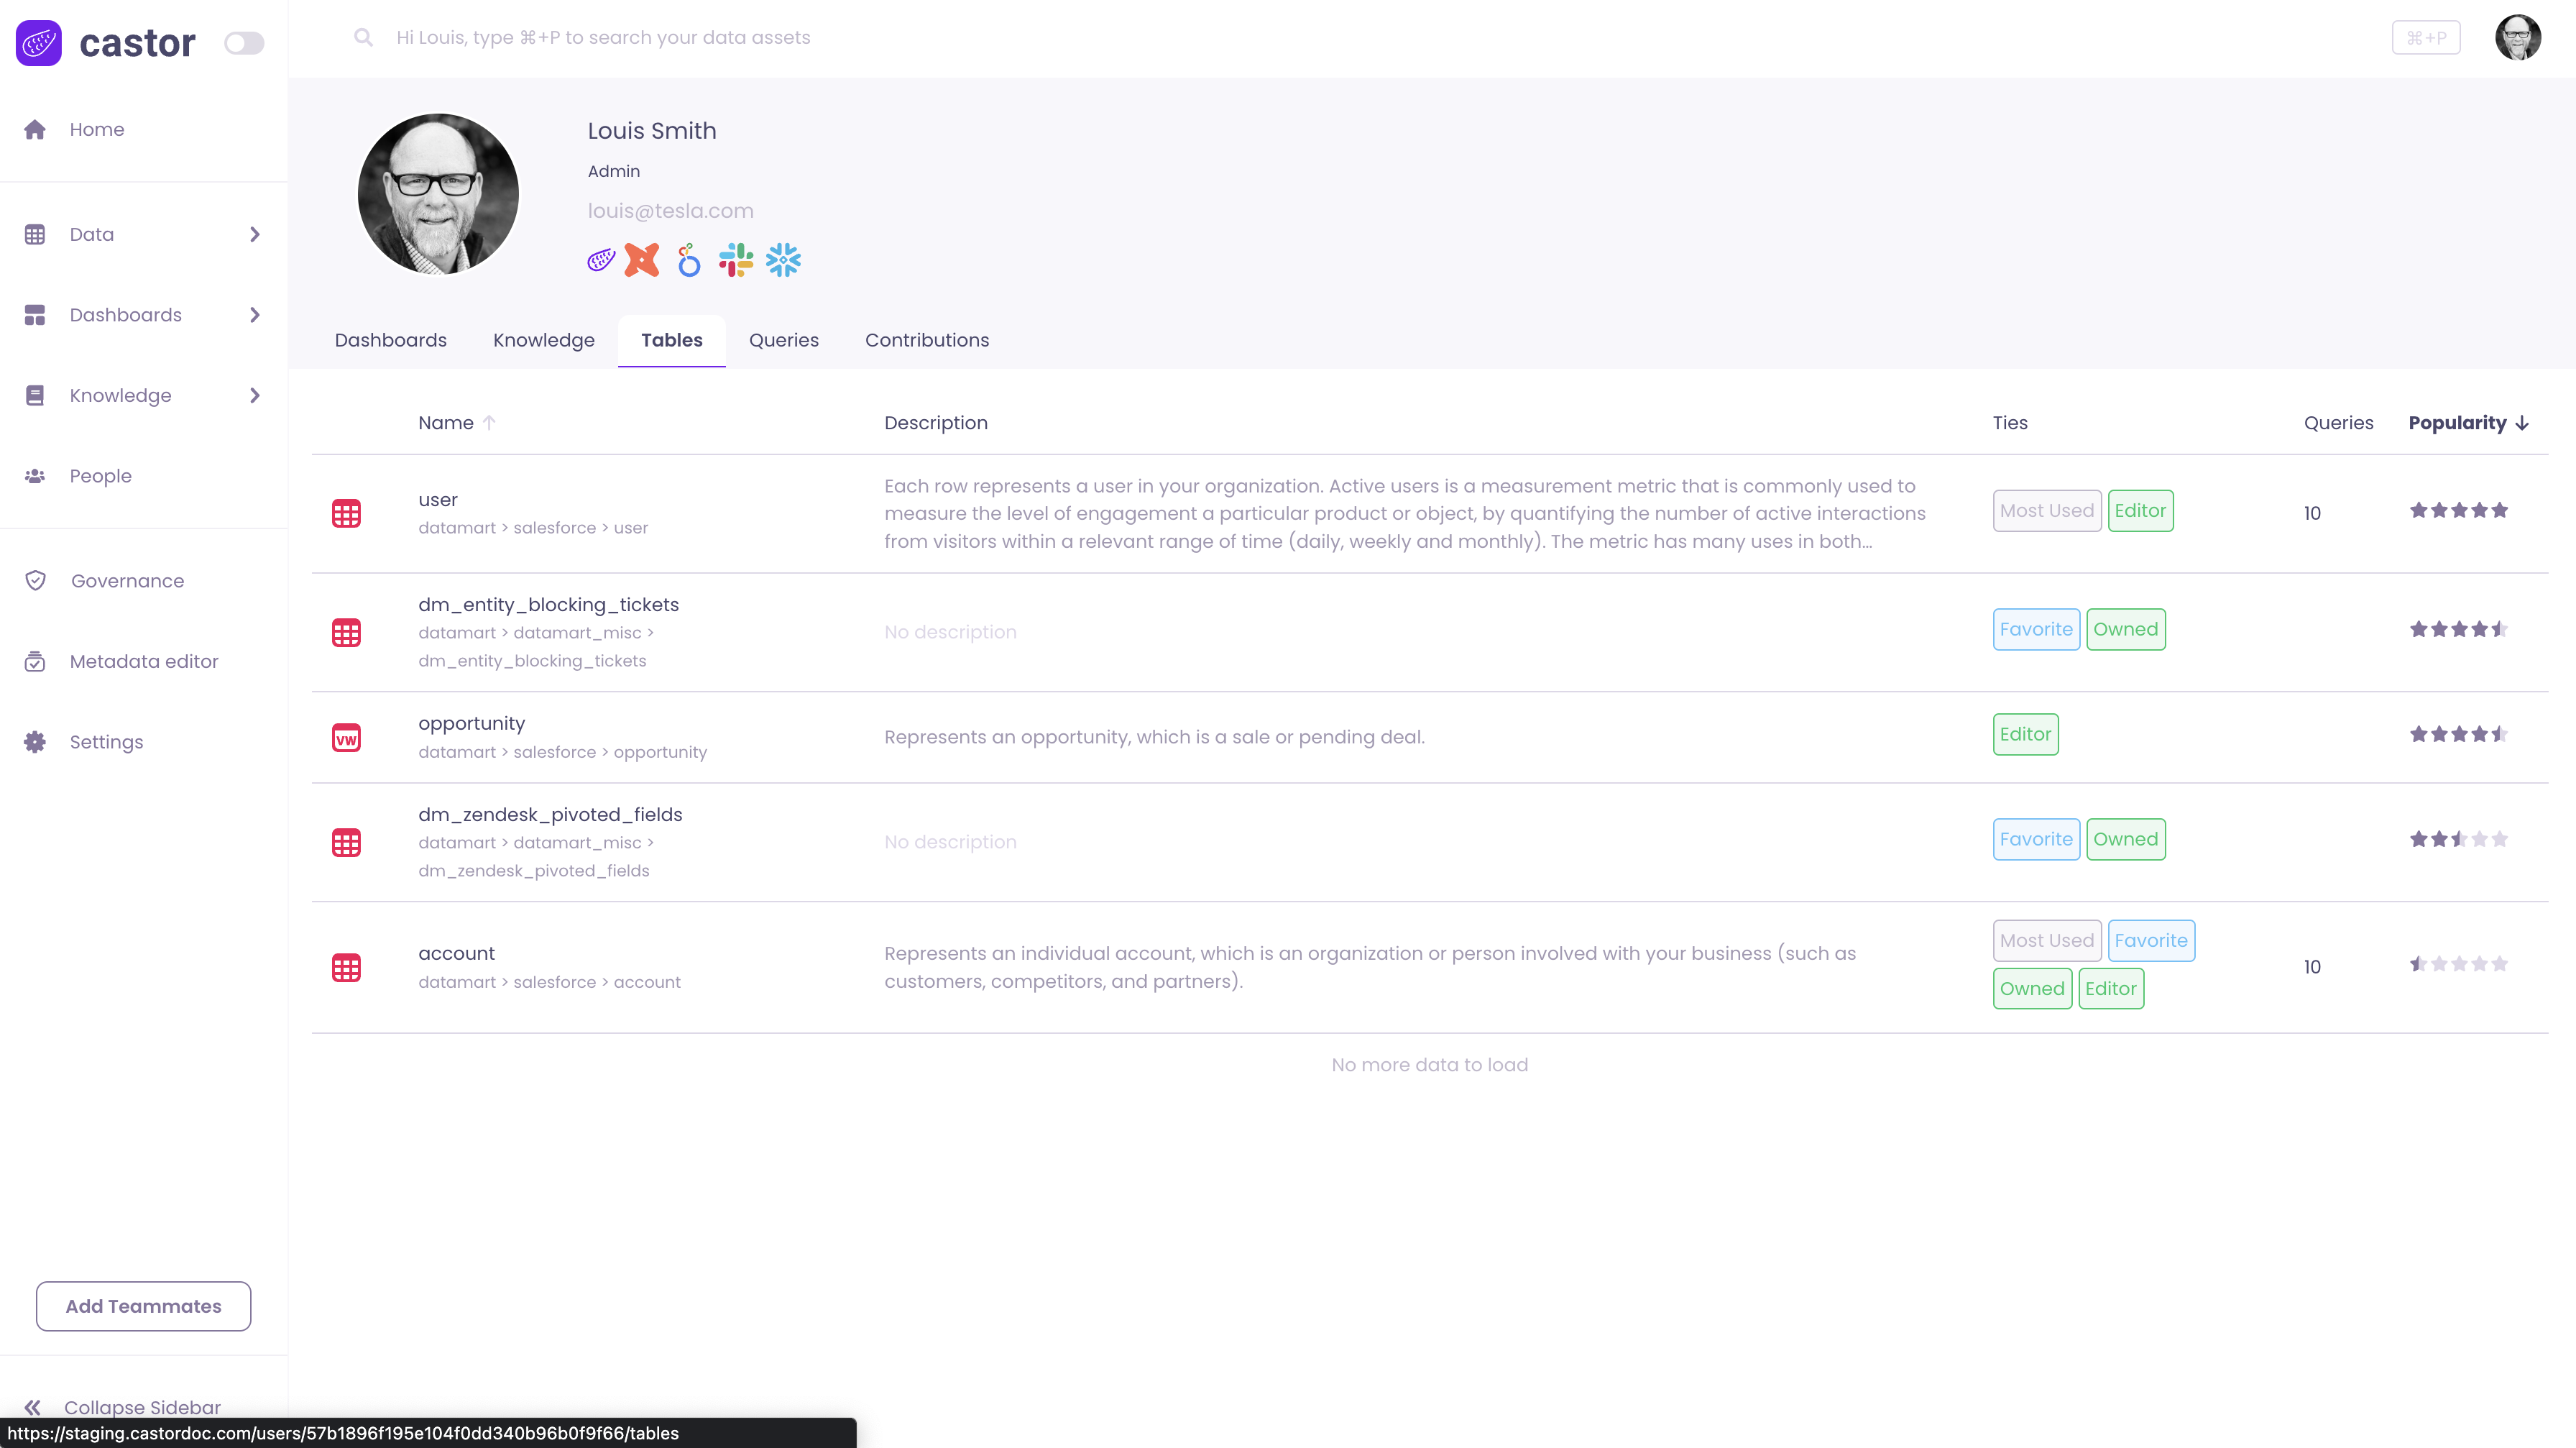Click the search data assets field
The width and height of the screenshot is (2576, 1448).
(x=603, y=38)
